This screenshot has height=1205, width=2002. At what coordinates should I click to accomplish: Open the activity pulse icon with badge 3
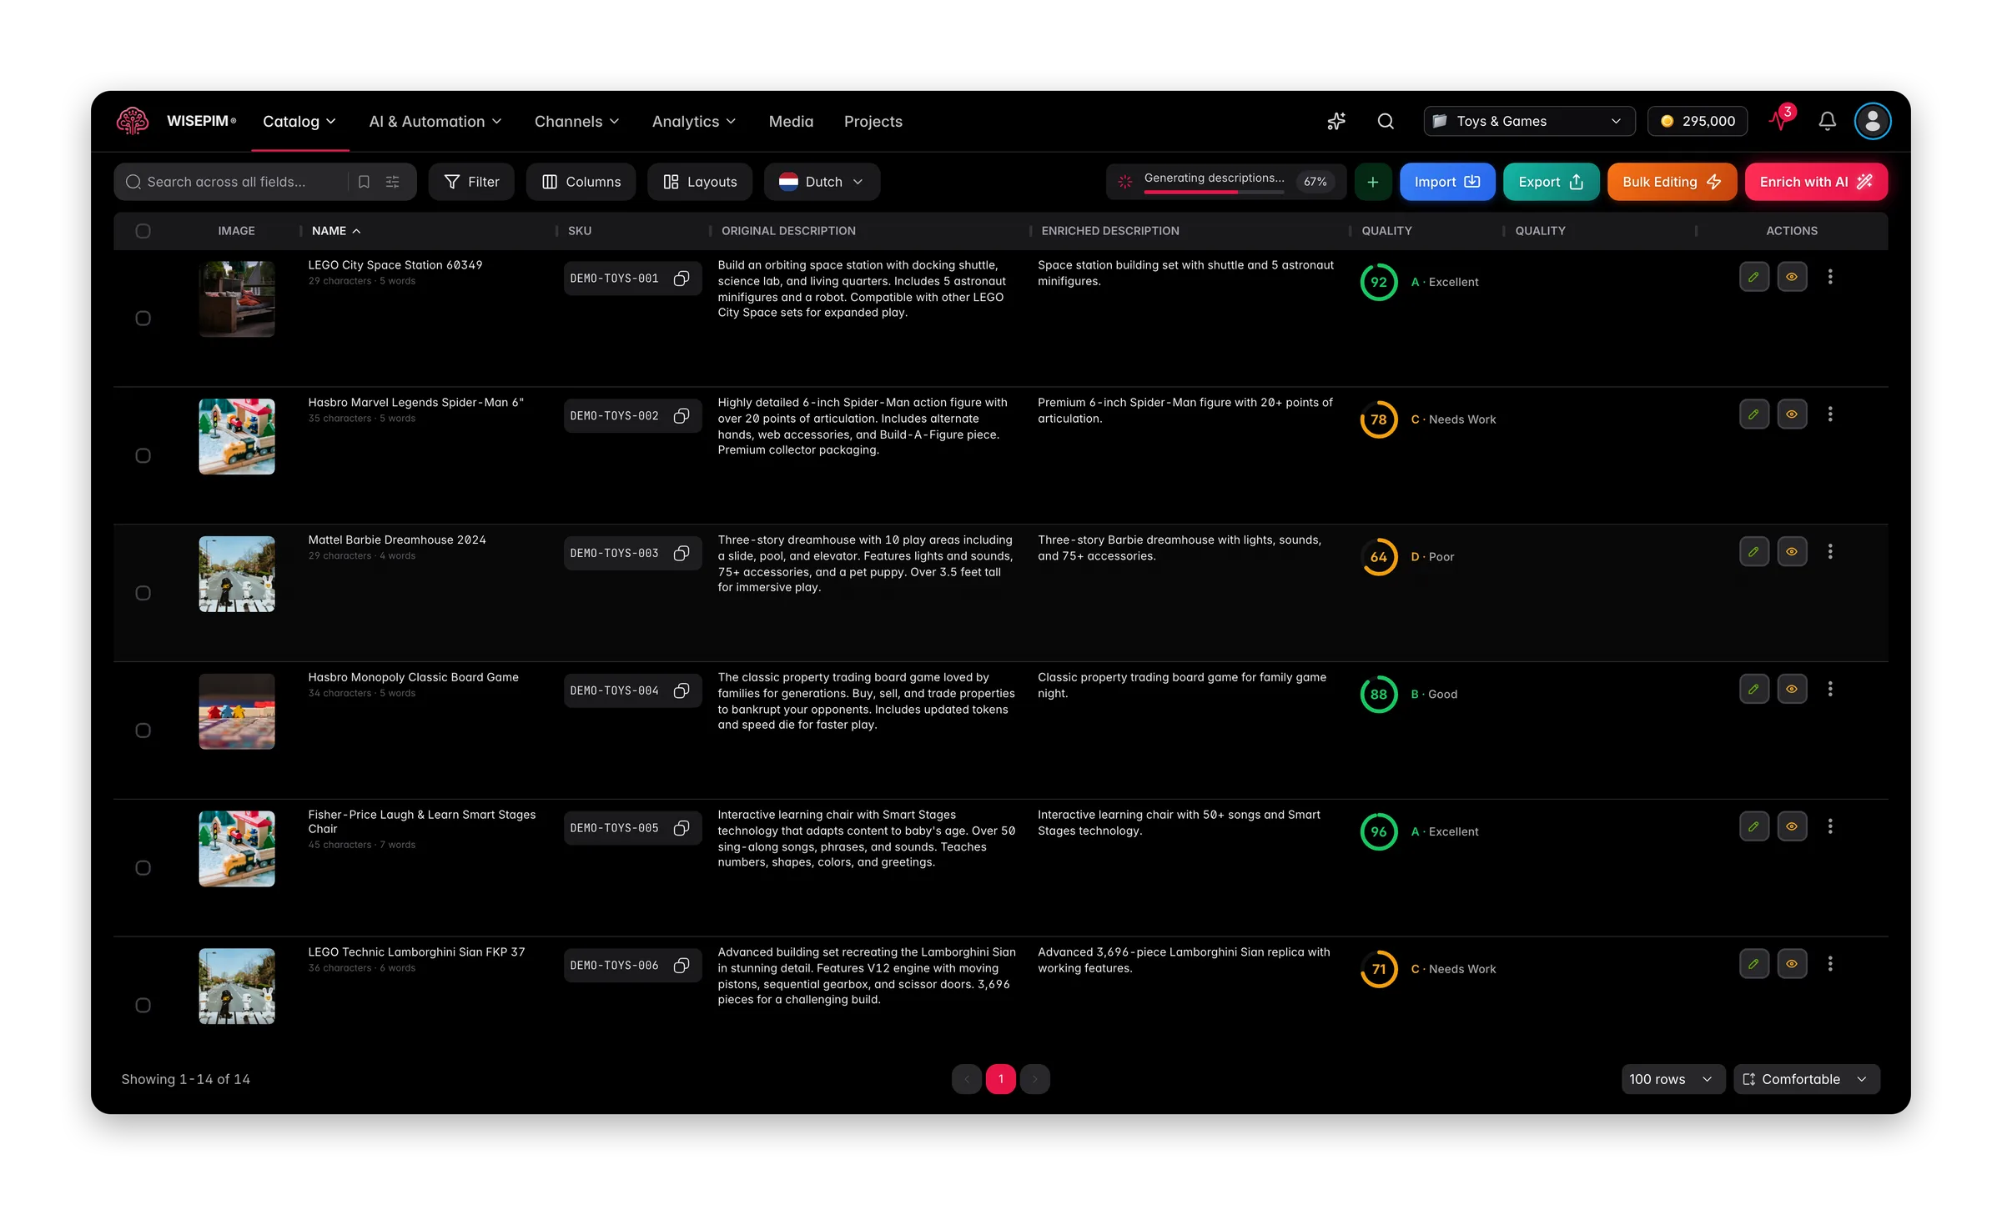pos(1781,120)
